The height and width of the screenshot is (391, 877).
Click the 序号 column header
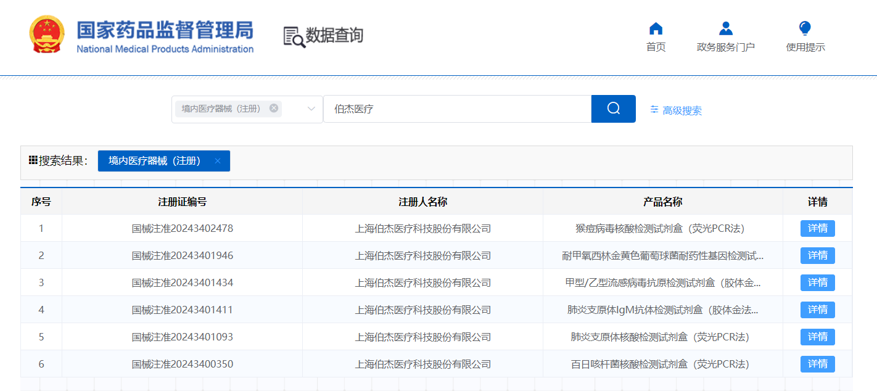[x=41, y=202]
